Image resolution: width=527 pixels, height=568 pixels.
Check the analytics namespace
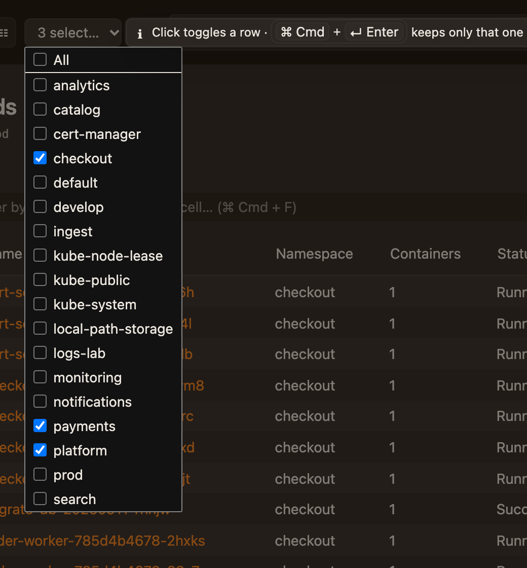pos(40,85)
